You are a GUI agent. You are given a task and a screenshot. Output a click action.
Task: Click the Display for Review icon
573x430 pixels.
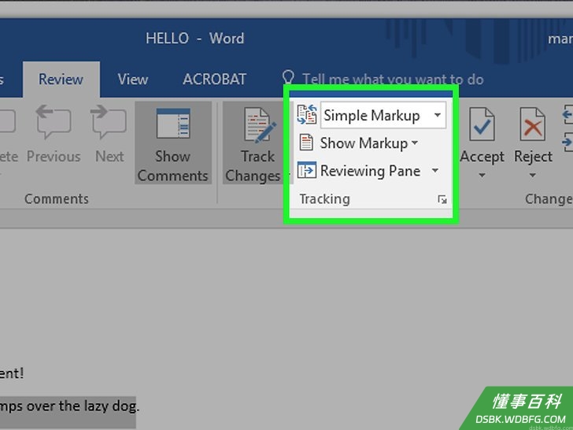point(307,115)
